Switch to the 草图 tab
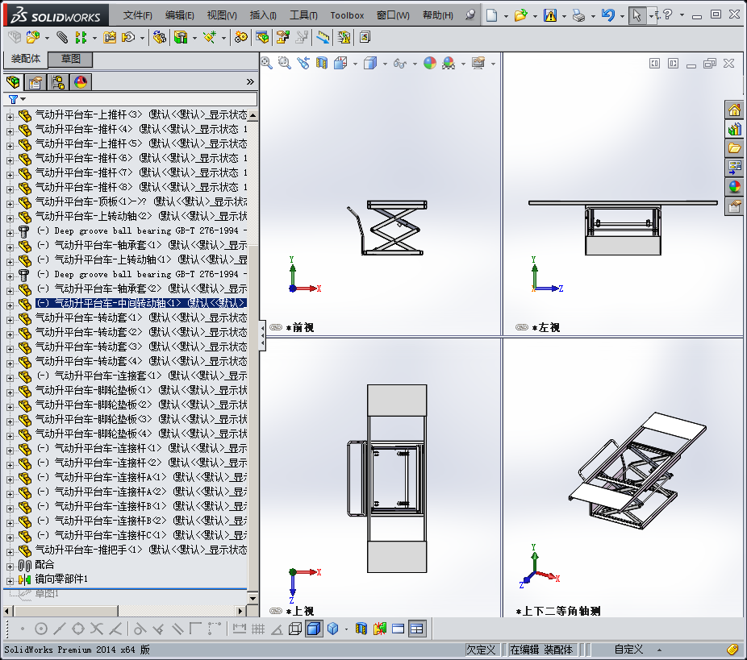The image size is (747, 660). (70, 59)
